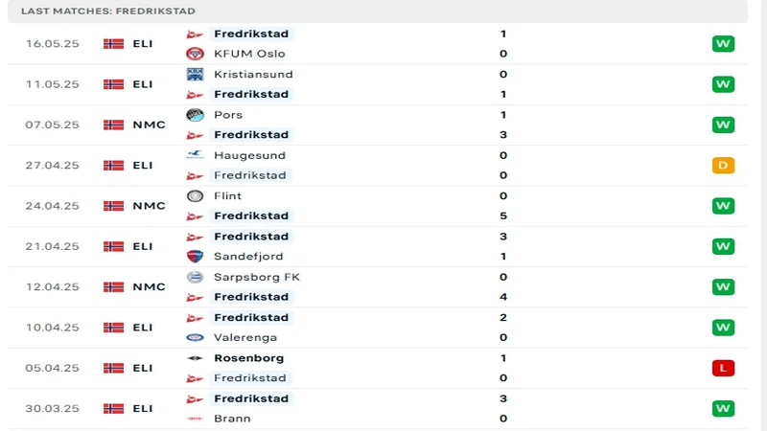
Task: Open the yellow D draw result badge
Action: click(723, 165)
